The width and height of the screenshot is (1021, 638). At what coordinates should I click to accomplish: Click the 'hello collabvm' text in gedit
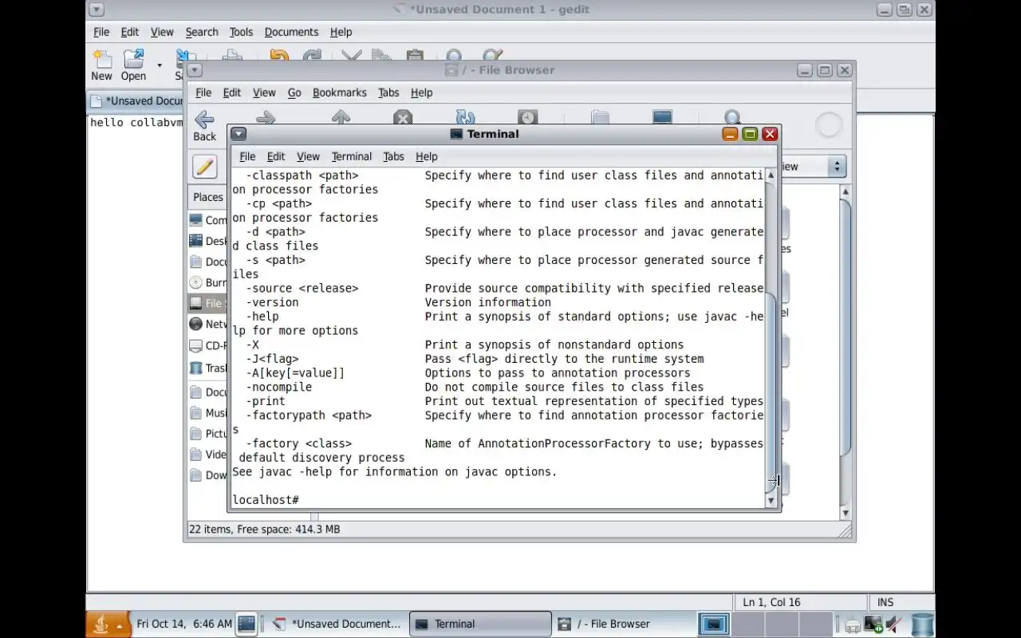[x=136, y=123]
